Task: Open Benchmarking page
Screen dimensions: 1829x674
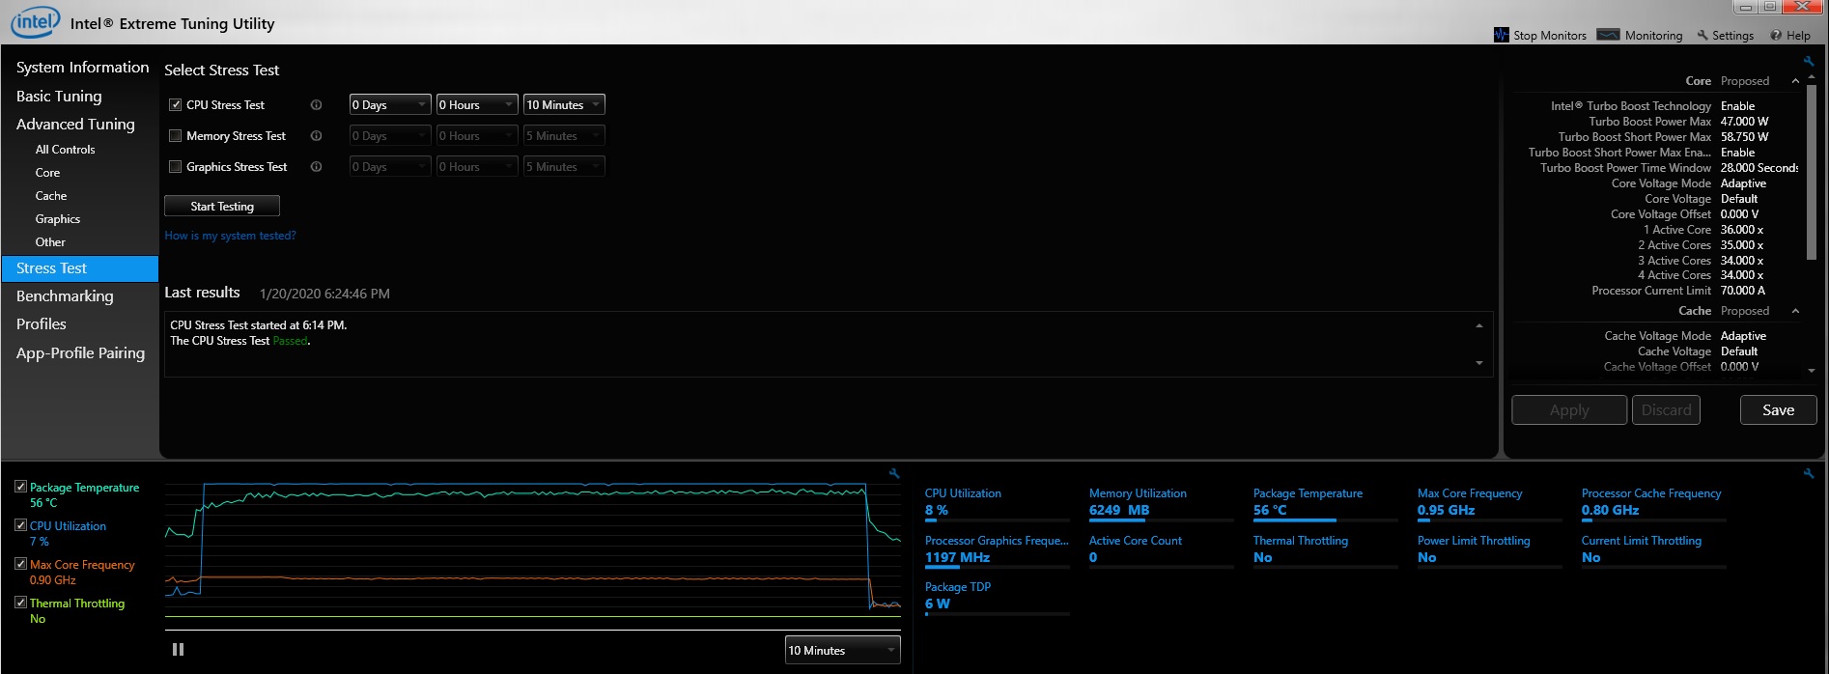Action: point(65,296)
